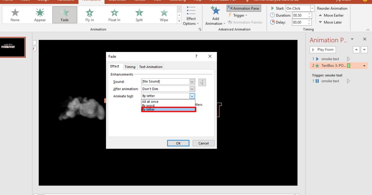
Task: Click OK in the Fade dialog
Action: (178, 143)
